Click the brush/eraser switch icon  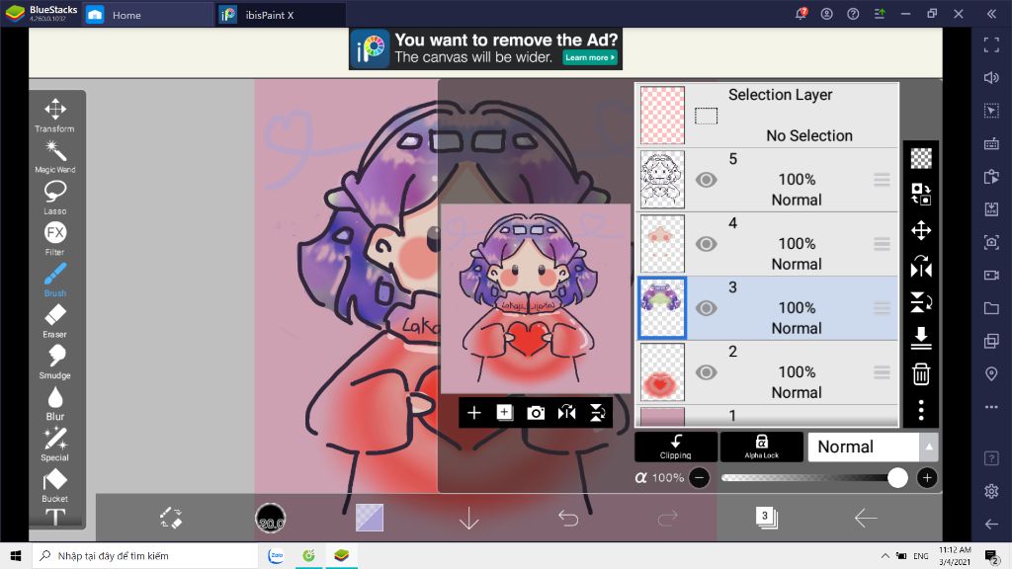[x=171, y=518]
